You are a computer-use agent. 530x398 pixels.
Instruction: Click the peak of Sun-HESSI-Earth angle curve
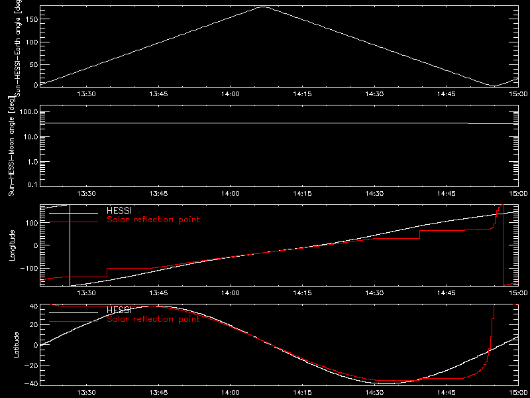[x=264, y=7]
